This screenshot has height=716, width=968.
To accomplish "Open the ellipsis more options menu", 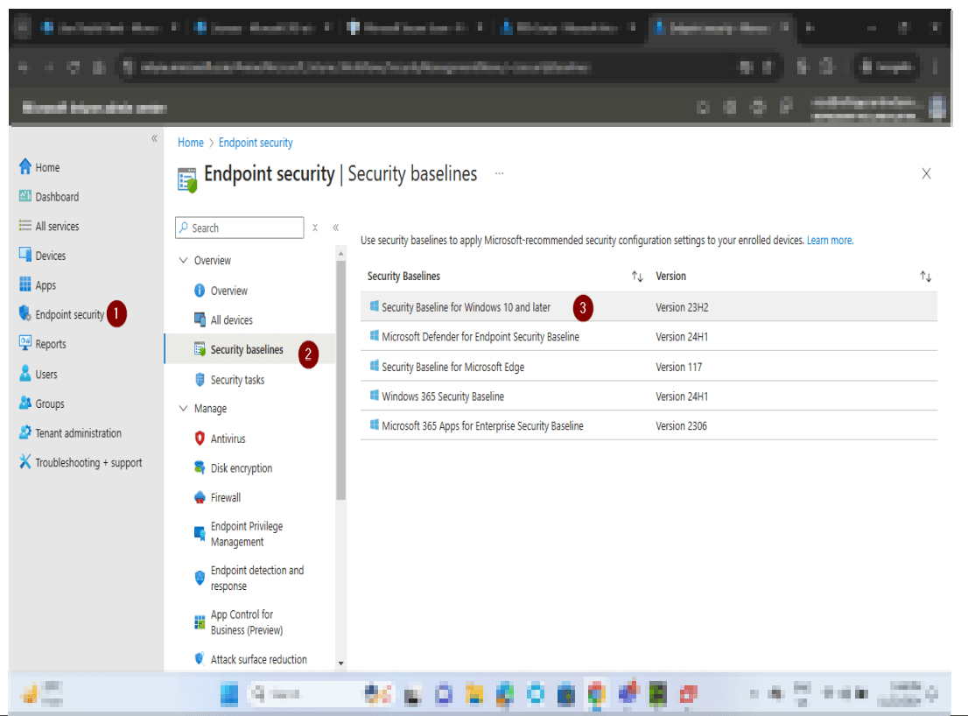I will [499, 173].
